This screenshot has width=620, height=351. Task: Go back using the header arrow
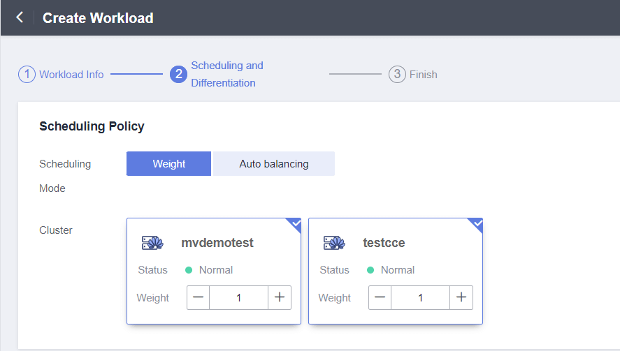20,17
